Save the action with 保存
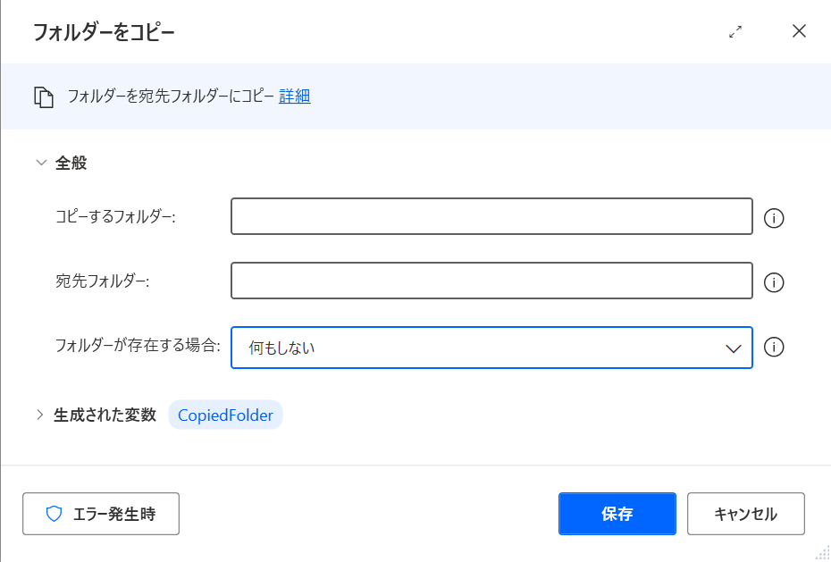This screenshot has height=562, width=831. [617, 514]
